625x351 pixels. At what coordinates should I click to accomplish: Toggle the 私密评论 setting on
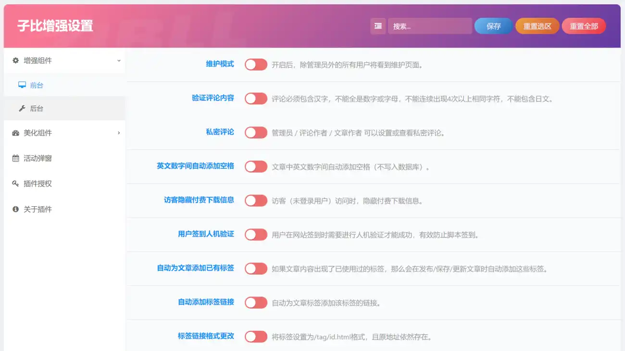[256, 132]
